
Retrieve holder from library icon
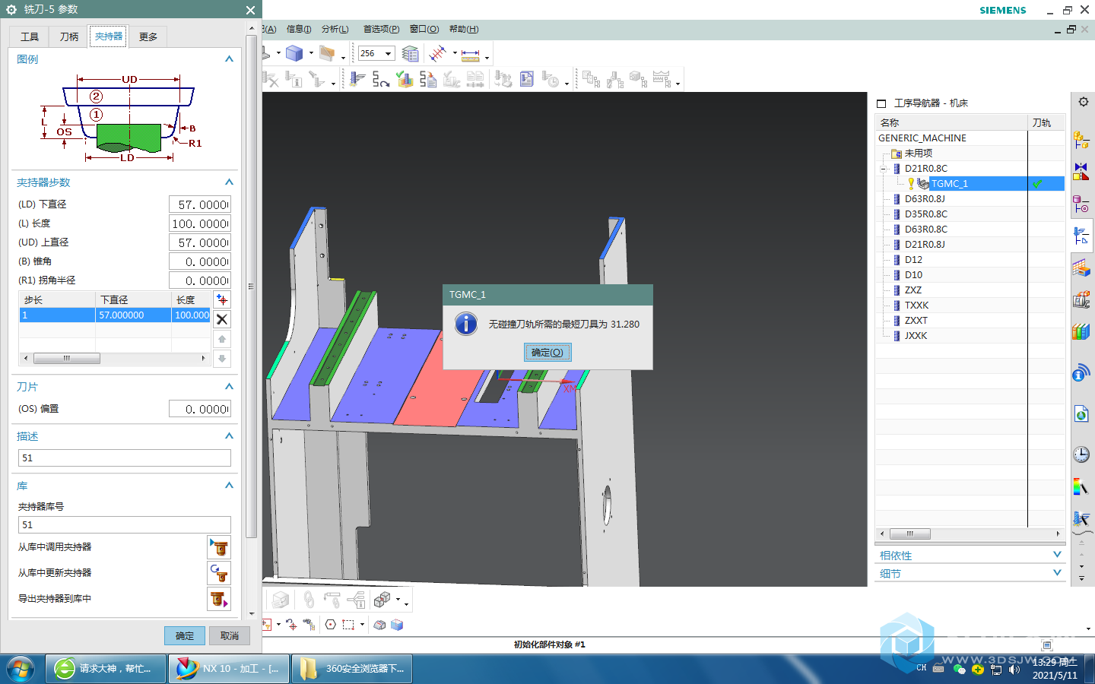click(219, 547)
